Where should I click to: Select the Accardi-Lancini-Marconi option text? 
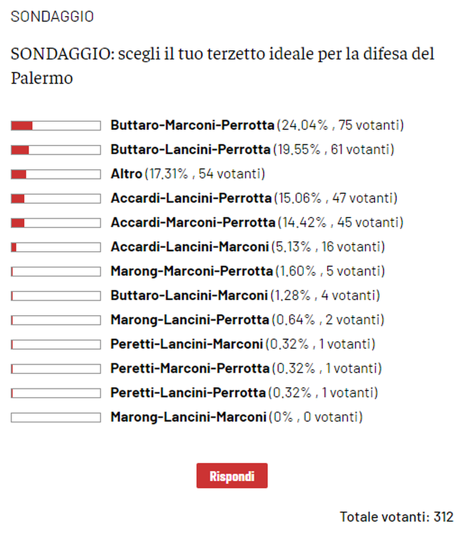[189, 247]
